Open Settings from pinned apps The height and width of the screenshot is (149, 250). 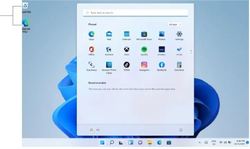(179, 36)
